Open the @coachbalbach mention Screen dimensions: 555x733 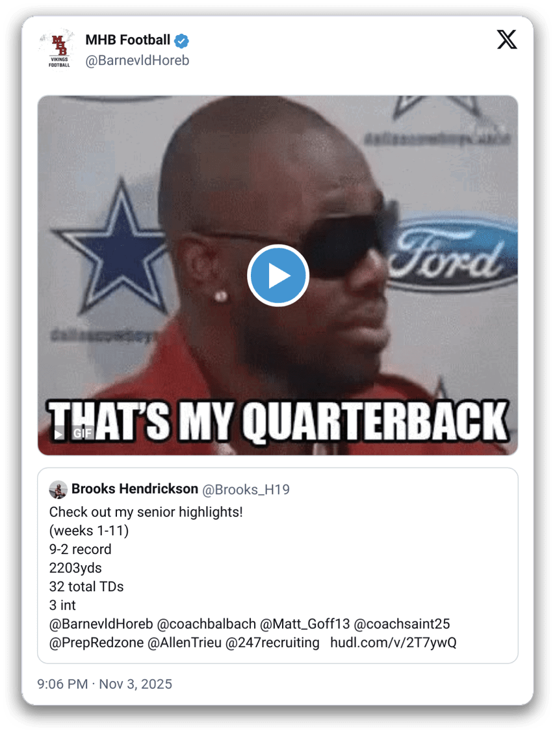pos(207,624)
